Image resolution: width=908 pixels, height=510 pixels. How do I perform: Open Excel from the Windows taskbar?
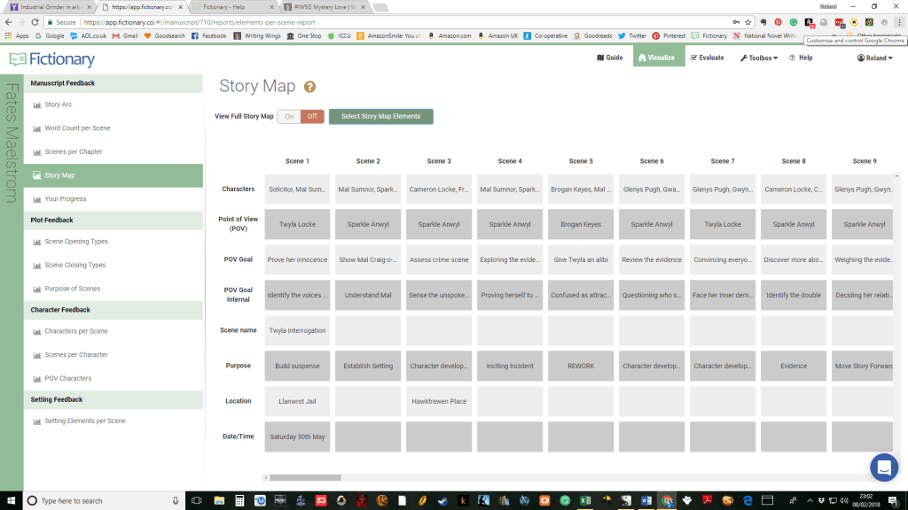(x=586, y=500)
